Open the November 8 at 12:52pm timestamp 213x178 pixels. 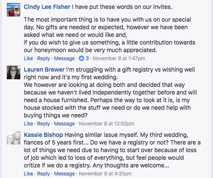[x=106, y=124]
